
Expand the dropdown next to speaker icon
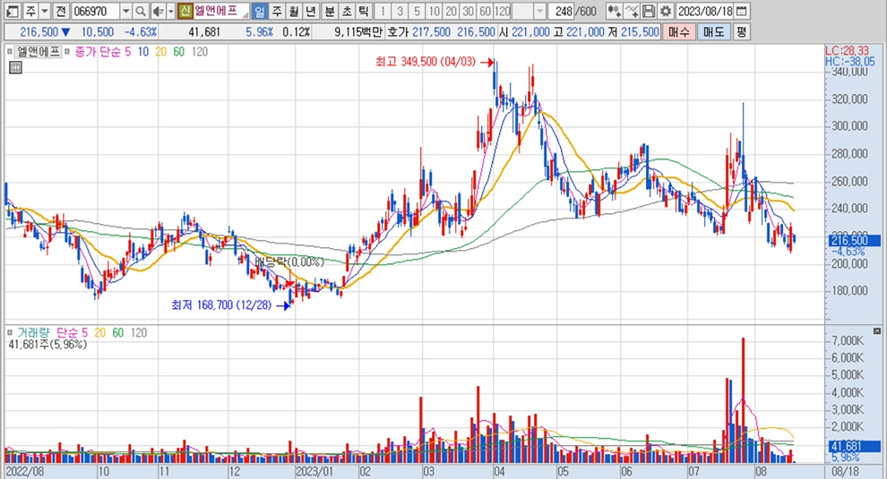click(169, 12)
